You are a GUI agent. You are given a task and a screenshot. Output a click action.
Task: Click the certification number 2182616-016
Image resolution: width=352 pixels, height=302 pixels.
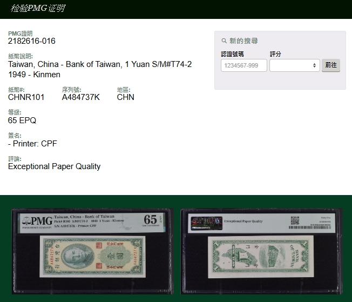[32, 41]
